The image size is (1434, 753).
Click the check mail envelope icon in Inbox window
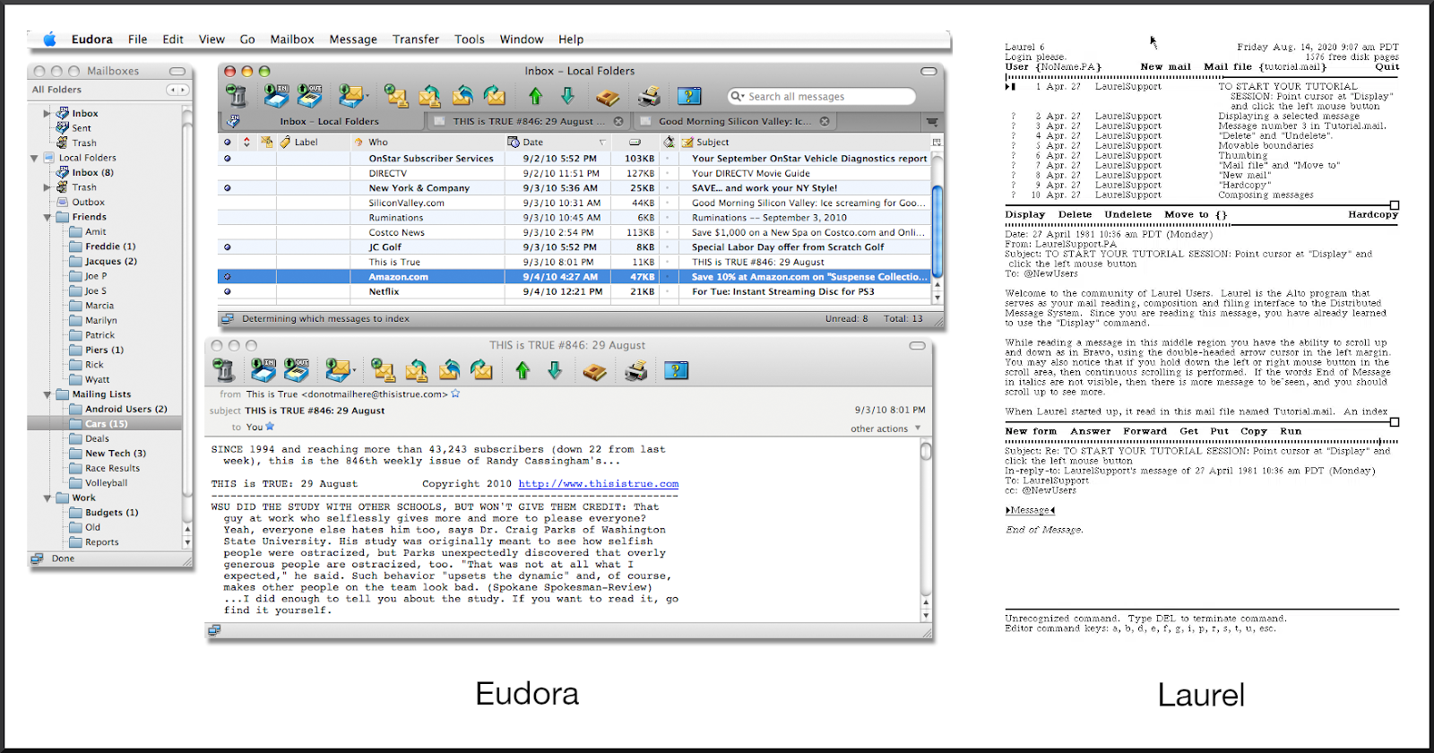(351, 95)
